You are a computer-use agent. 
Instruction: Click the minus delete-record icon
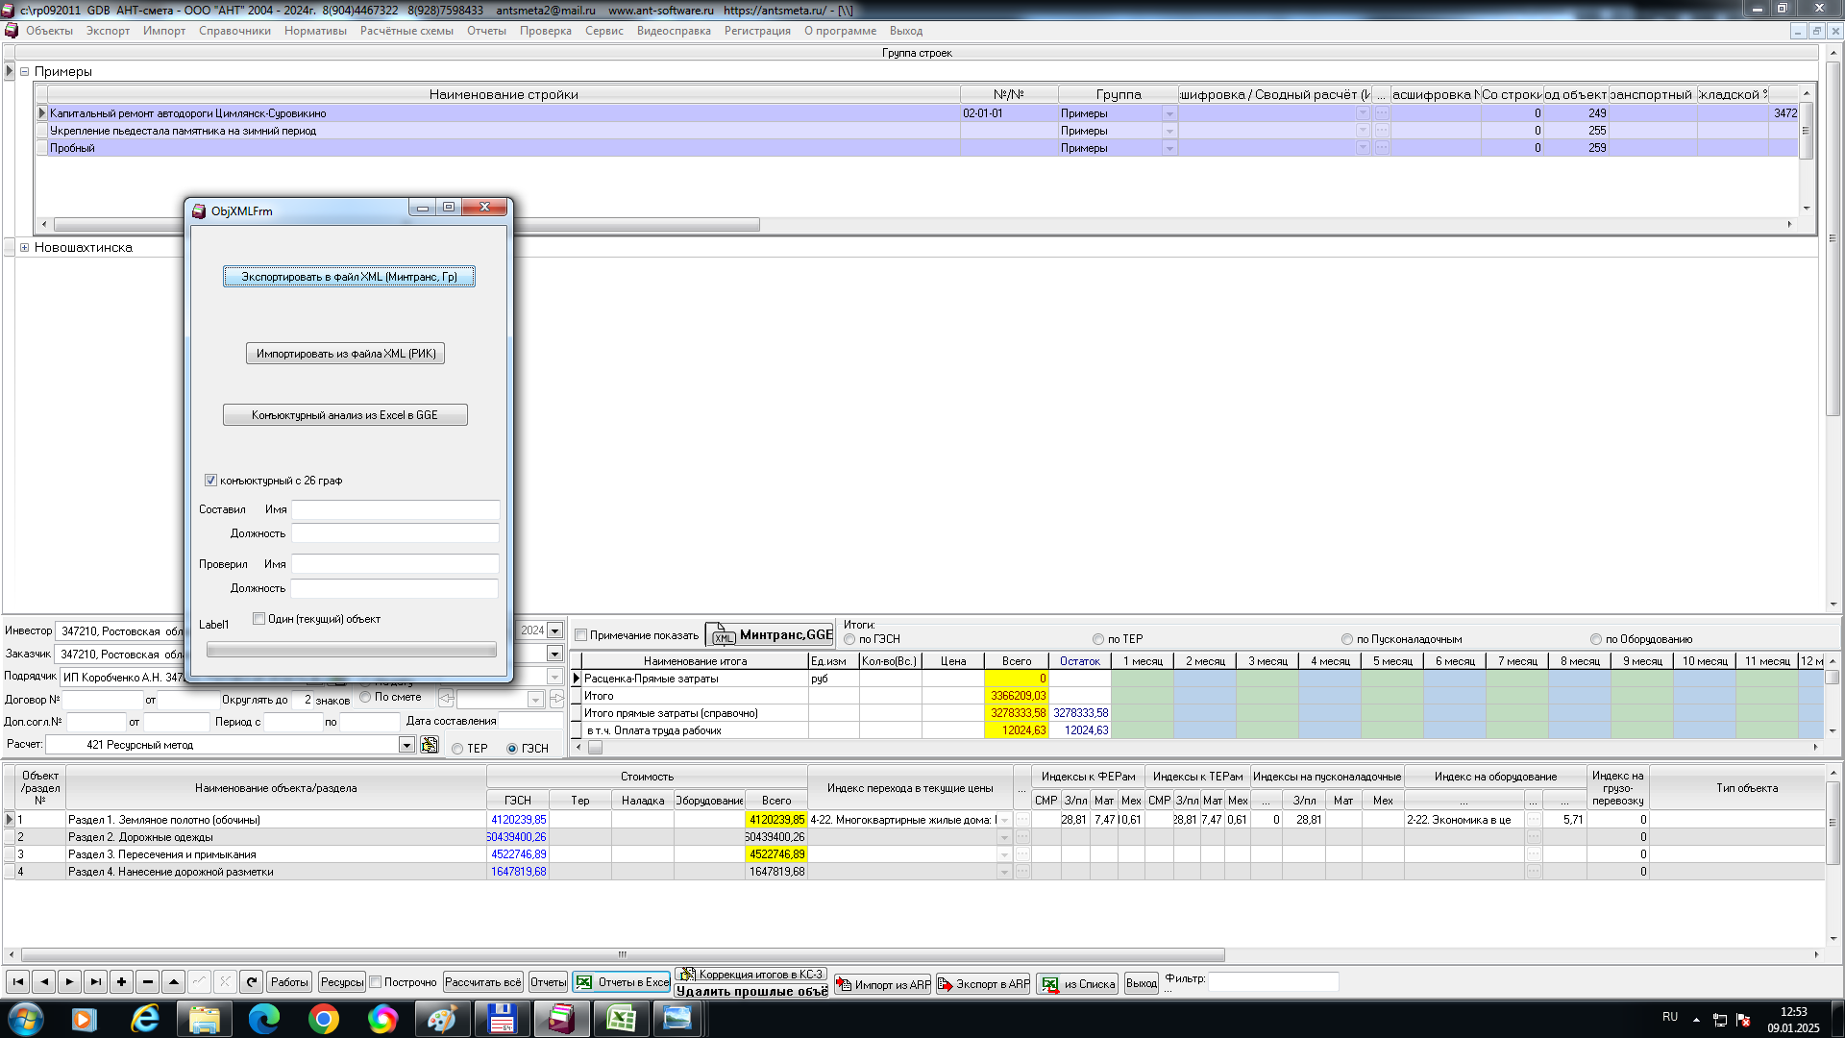147,982
